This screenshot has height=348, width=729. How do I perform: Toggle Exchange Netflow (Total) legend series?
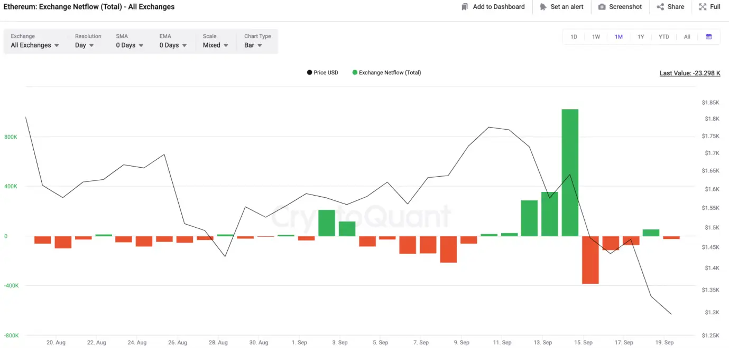click(386, 73)
